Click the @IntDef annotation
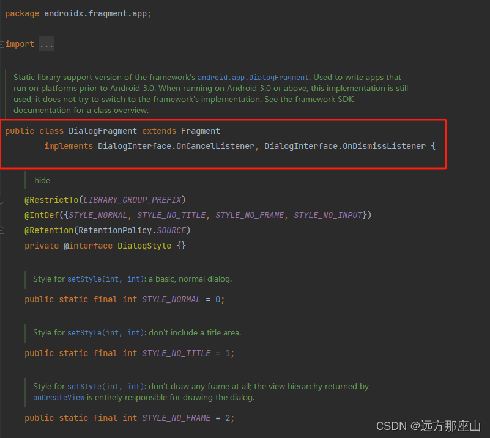The height and width of the screenshot is (438, 490). [x=42, y=215]
